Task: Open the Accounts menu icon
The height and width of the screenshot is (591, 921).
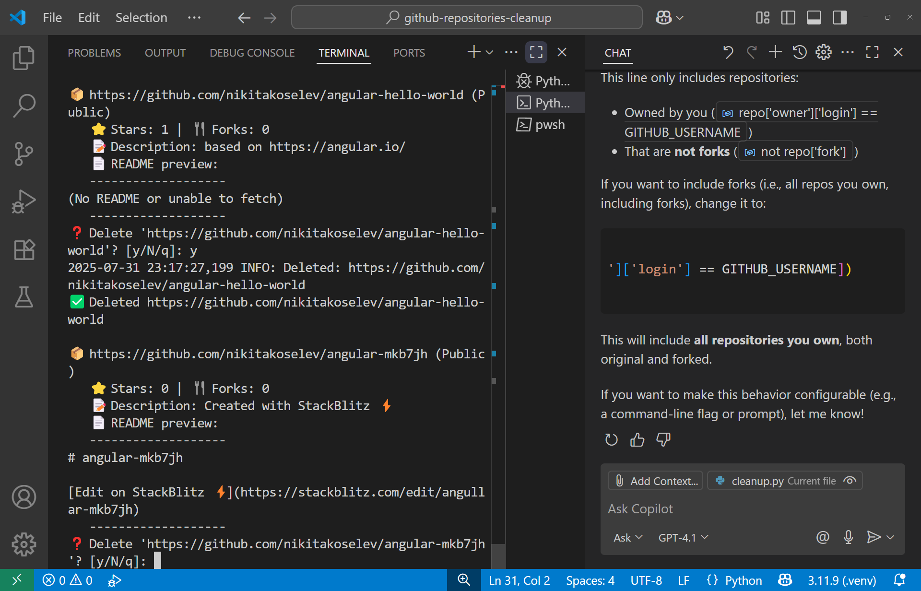Action: tap(24, 497)
